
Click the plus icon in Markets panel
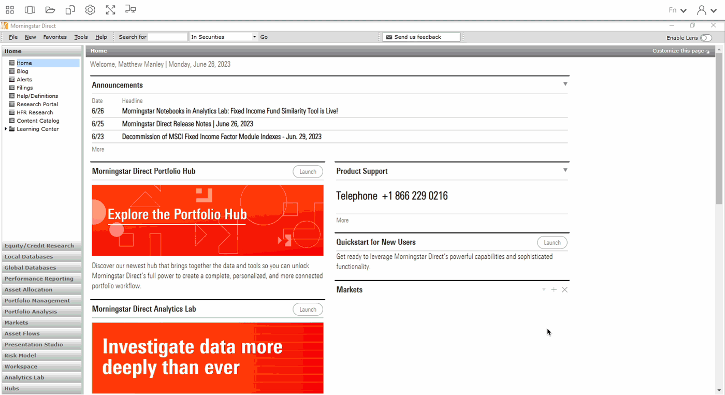tap(554, 290)
